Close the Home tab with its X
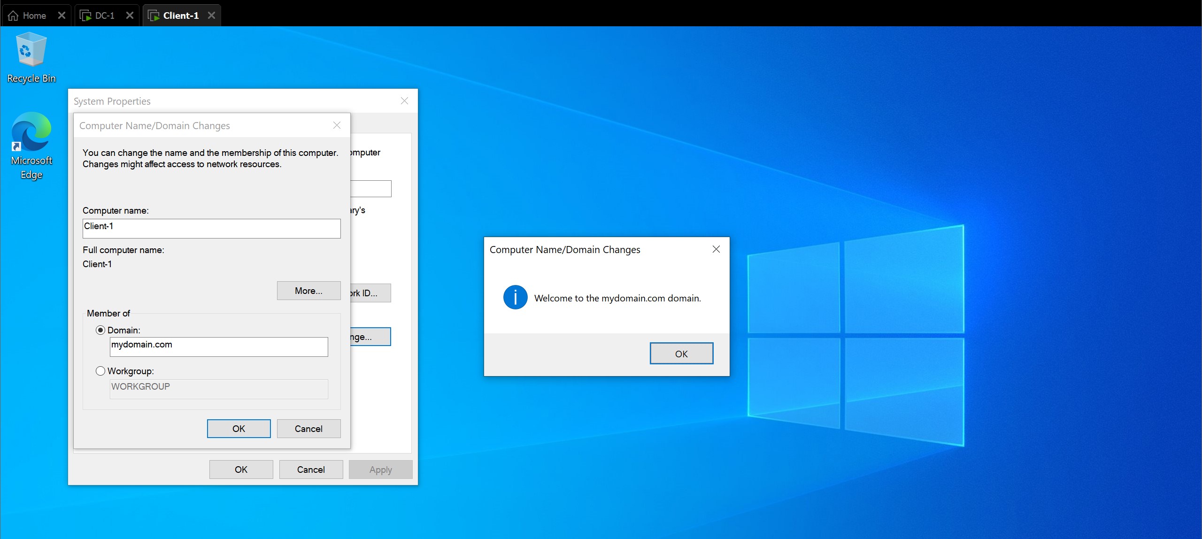Image resolution: width=1202 pixels, height=539 pixels. coord(62,15)
